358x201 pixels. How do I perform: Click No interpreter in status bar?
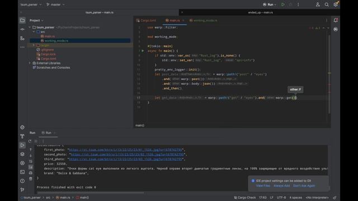tap(317, 198)
